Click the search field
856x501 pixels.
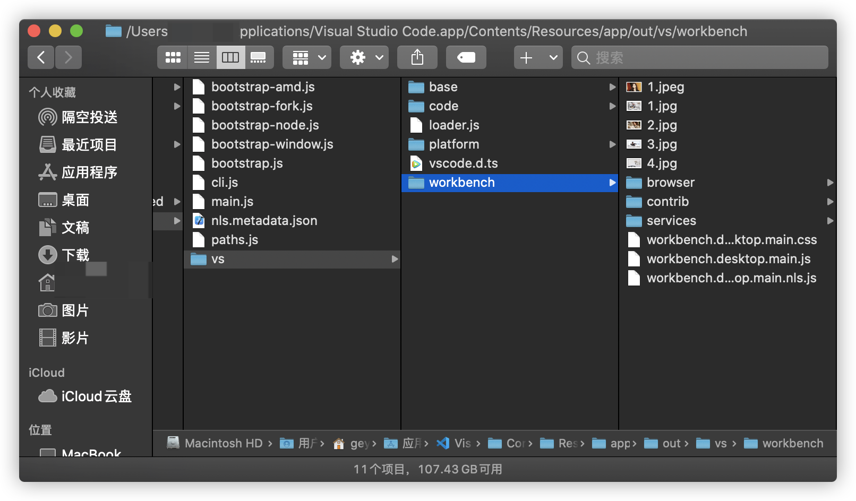point(699,57)
